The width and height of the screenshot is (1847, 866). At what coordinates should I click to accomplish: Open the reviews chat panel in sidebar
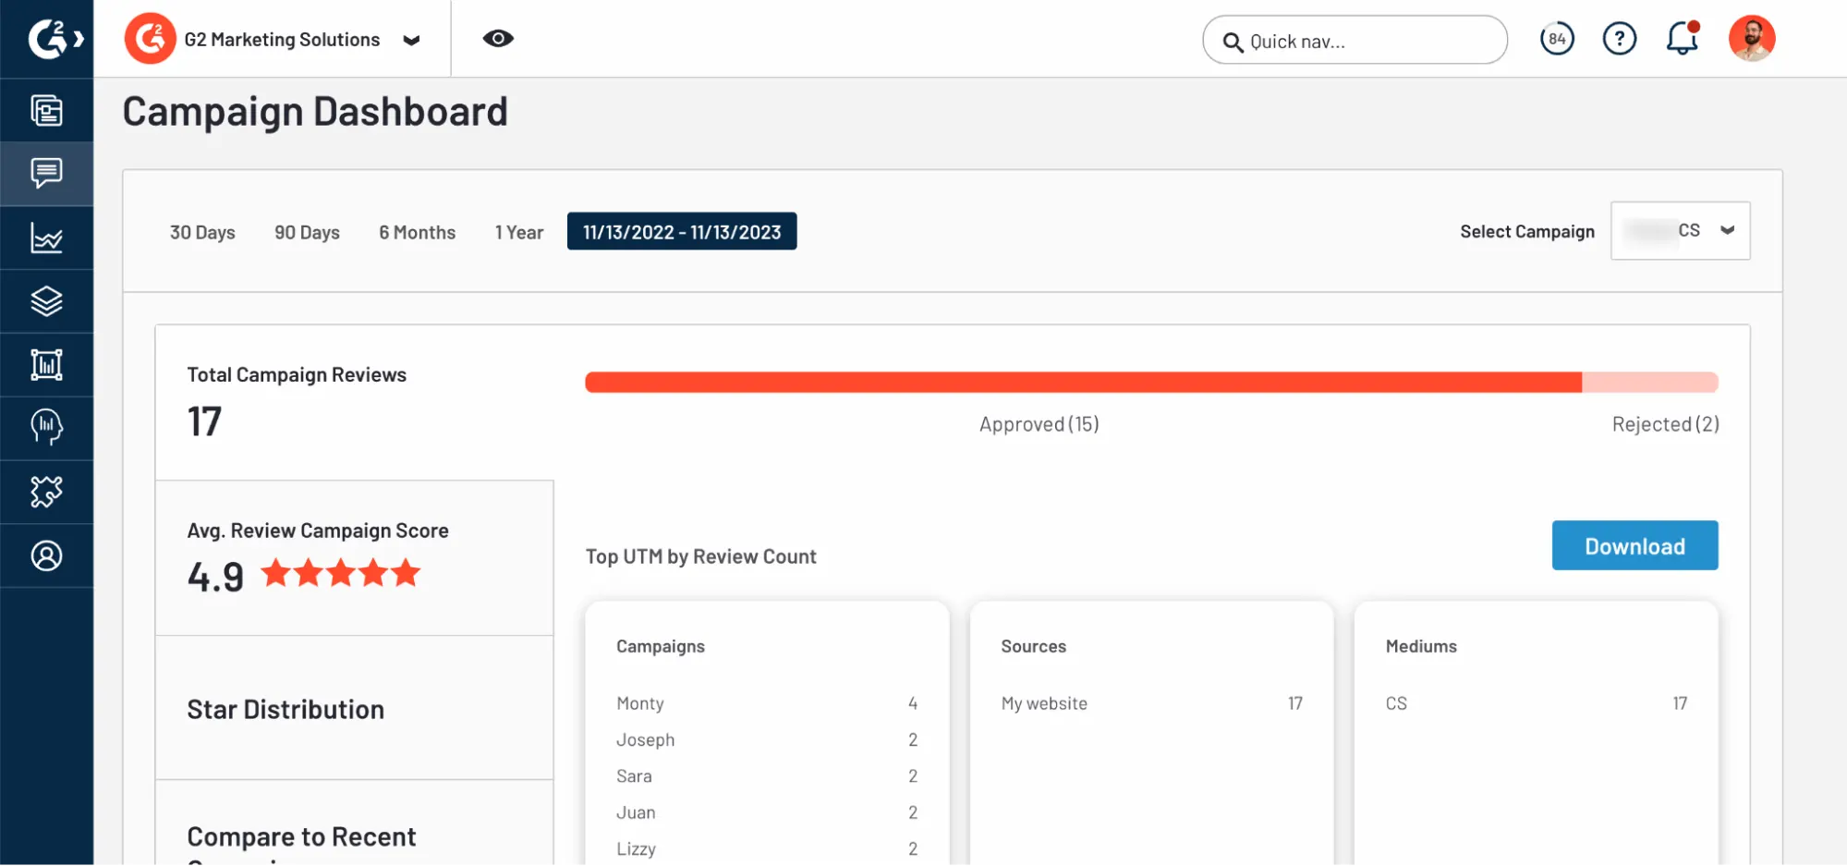click(47, 173)
